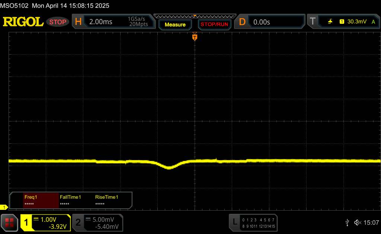Toggle channel 1 using its yellow badge
The image size is (381, 234).
26,222
